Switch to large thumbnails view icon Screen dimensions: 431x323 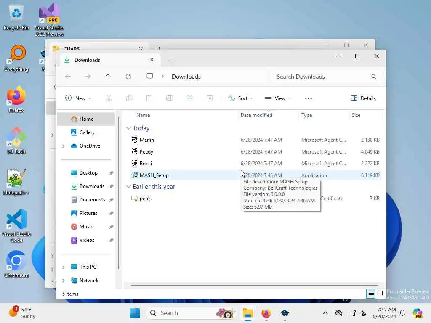(380, 294)
